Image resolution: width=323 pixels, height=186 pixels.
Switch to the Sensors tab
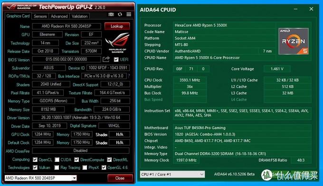pos(40,16)
